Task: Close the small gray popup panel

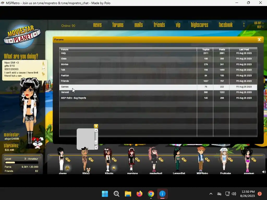Action: coord(96,126)
